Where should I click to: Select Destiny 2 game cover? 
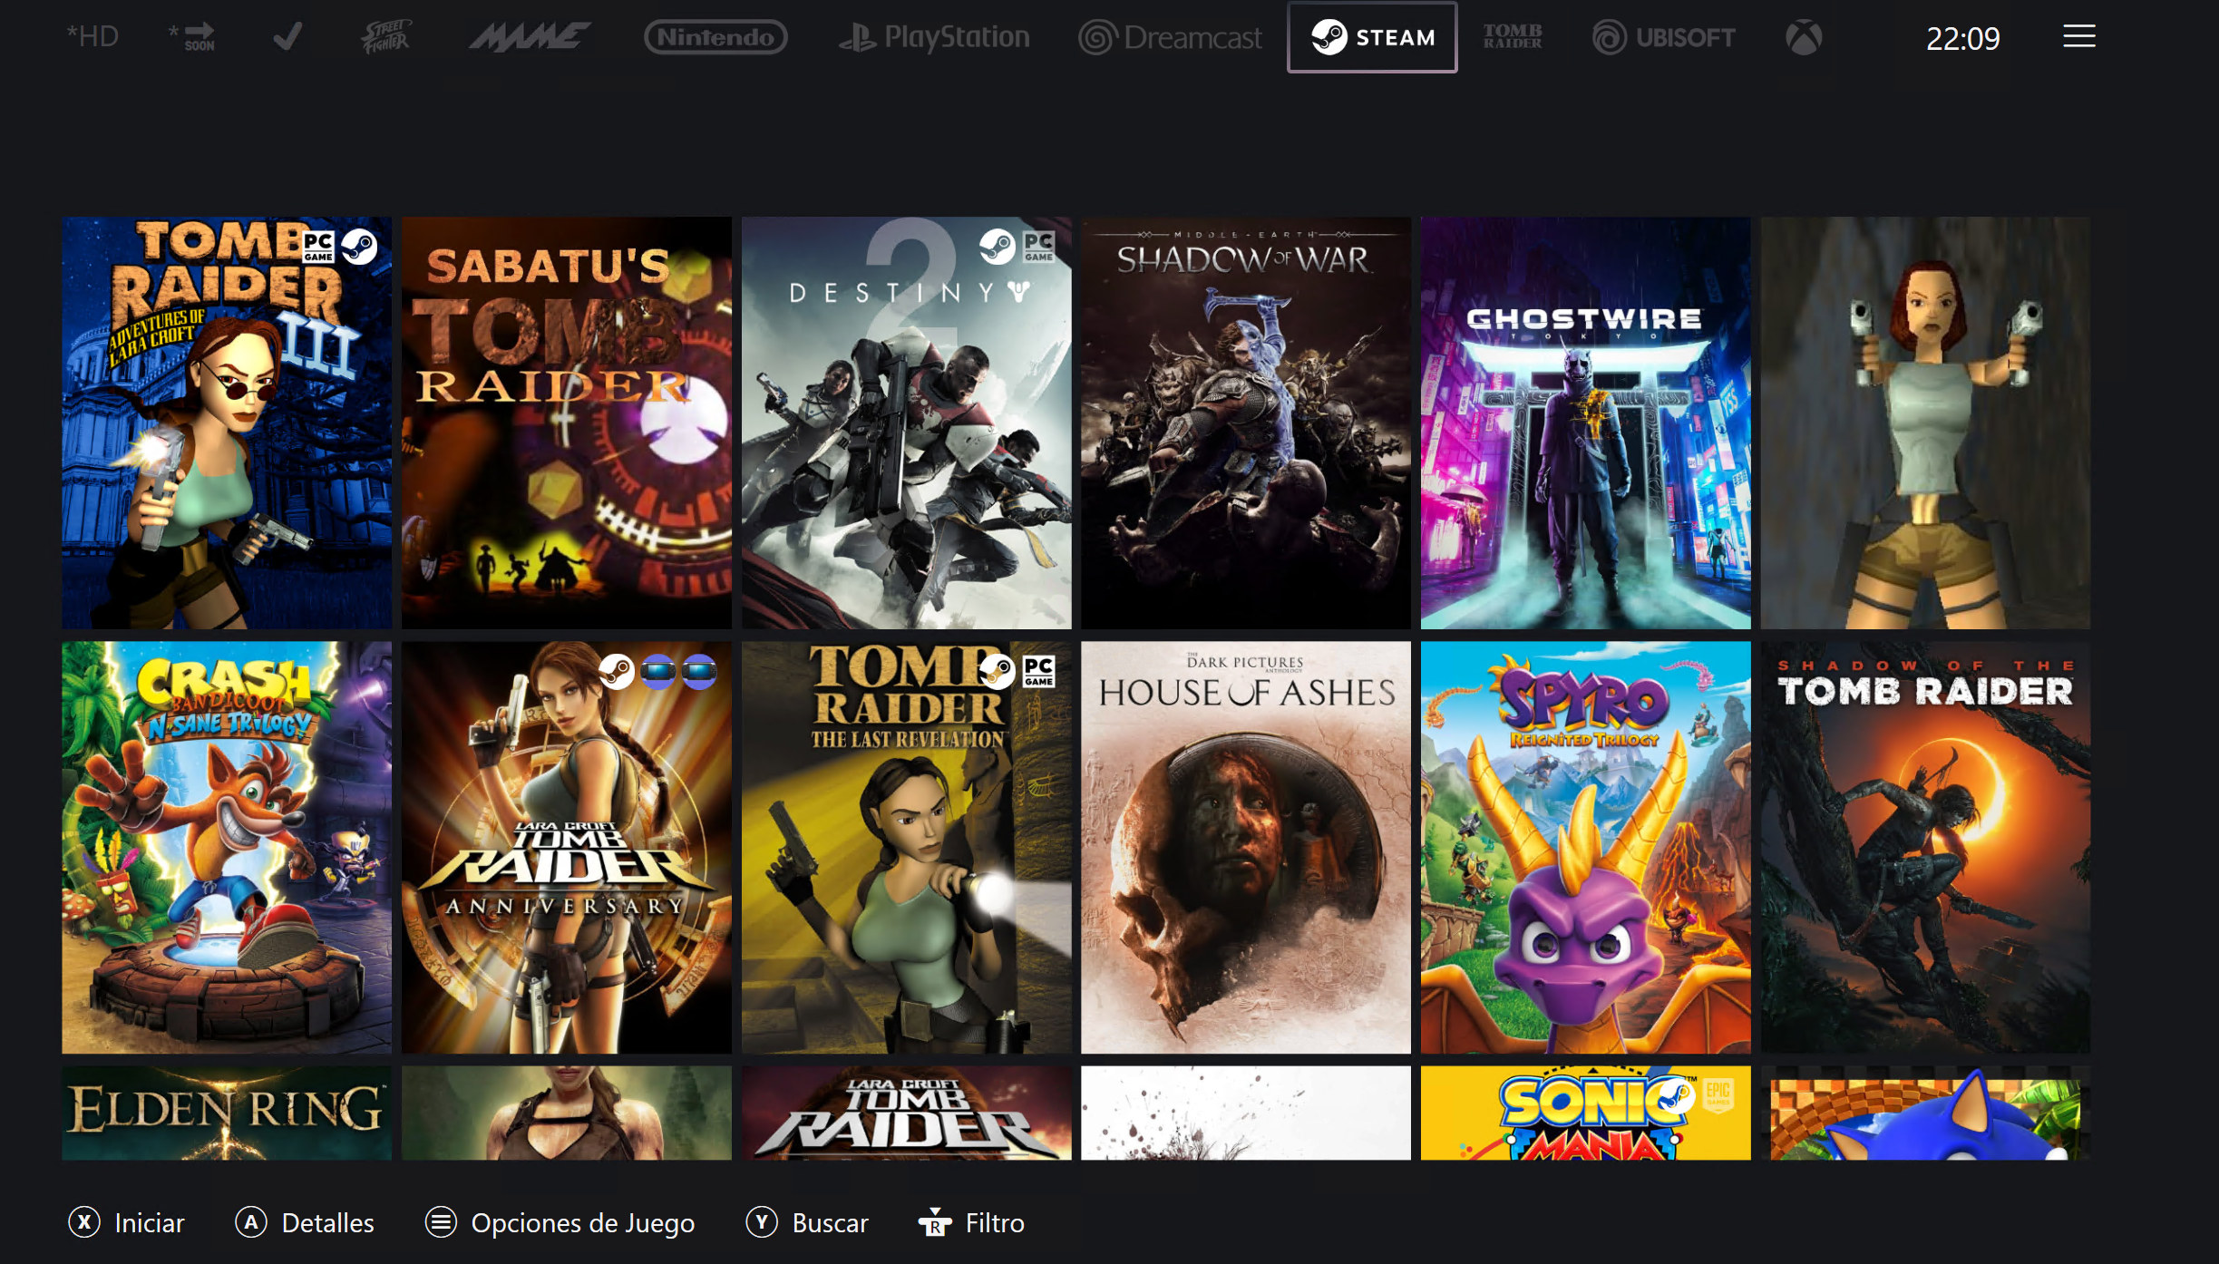(x=906, y=423)
